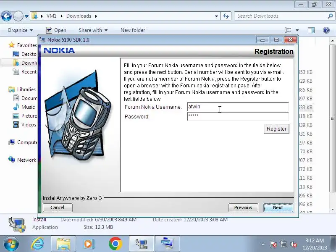Click the scrollbar down arrow in Explorer
Image resolution: width=336 pixels, height=252 pixels.
[x=332, y=209]
